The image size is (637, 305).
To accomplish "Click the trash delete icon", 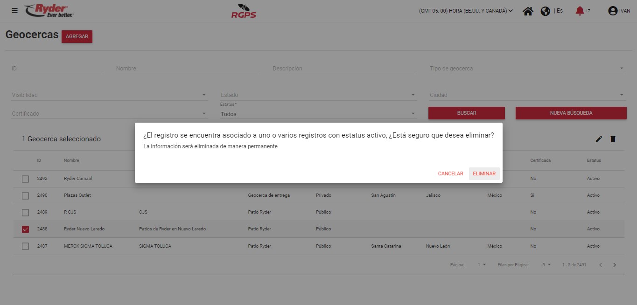I will 613,139.
